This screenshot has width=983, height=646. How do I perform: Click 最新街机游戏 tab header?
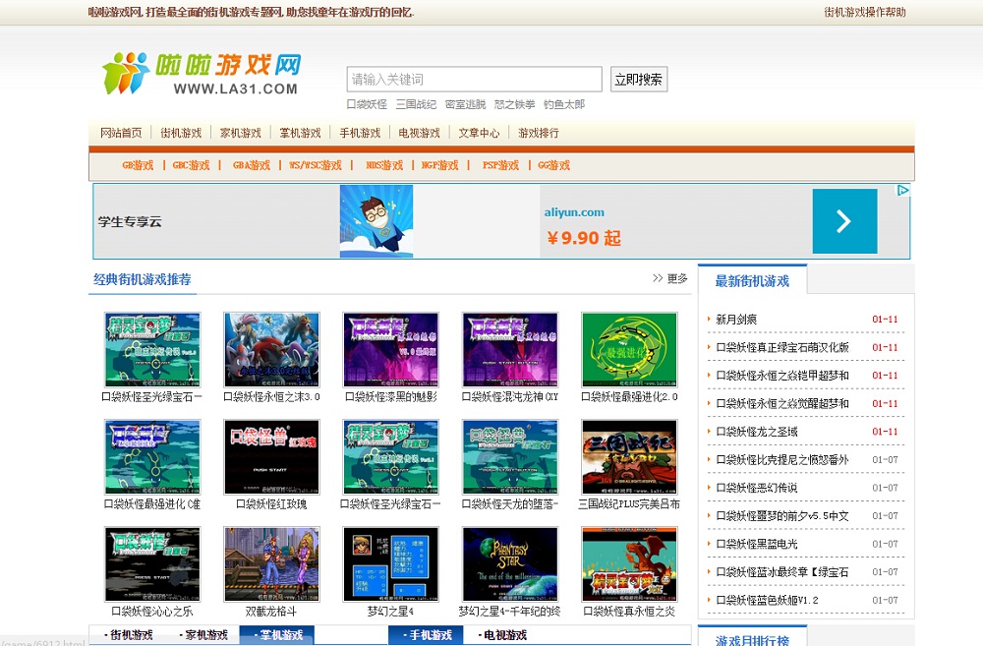click(x=752, y=280)
